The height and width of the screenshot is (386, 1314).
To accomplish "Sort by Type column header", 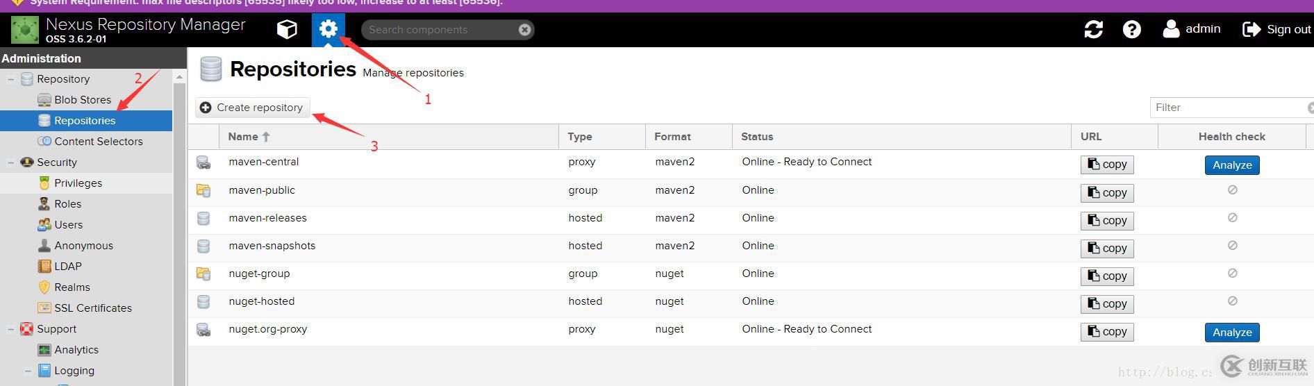I will click(602, 137).
